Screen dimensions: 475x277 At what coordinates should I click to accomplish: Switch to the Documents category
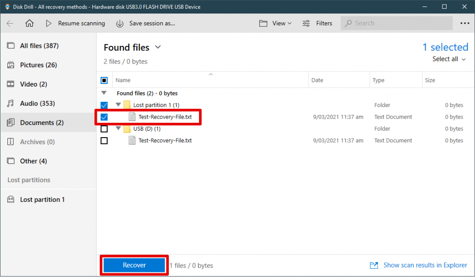click(40, 122)
